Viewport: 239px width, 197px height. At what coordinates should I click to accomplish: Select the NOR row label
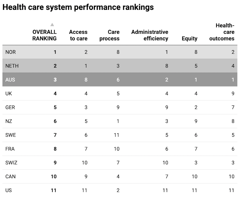click(11, 52)
